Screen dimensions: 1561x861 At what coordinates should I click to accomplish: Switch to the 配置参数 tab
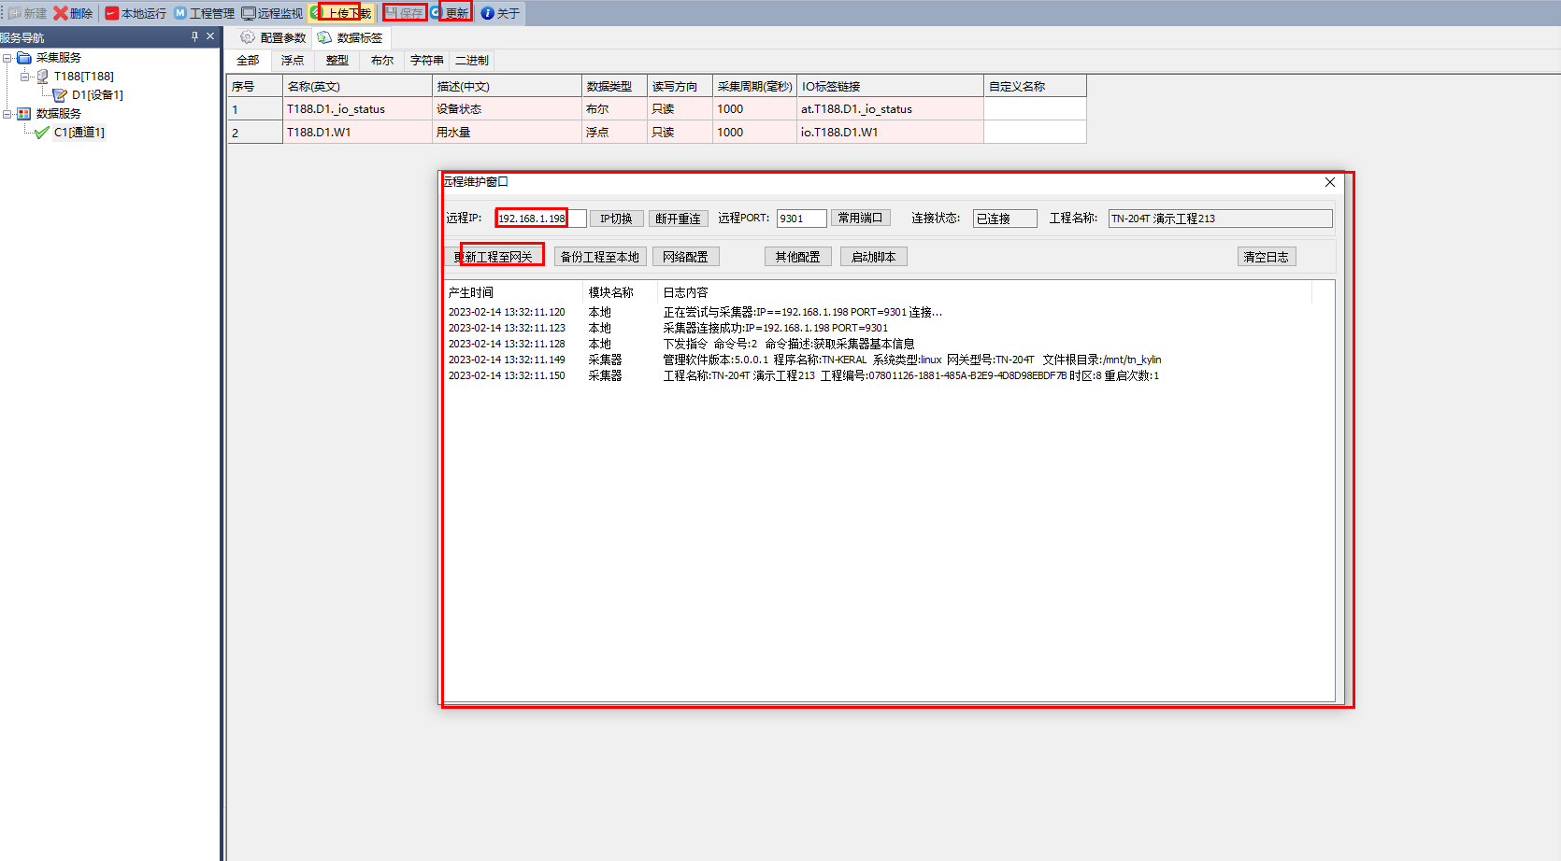[273, 37]
